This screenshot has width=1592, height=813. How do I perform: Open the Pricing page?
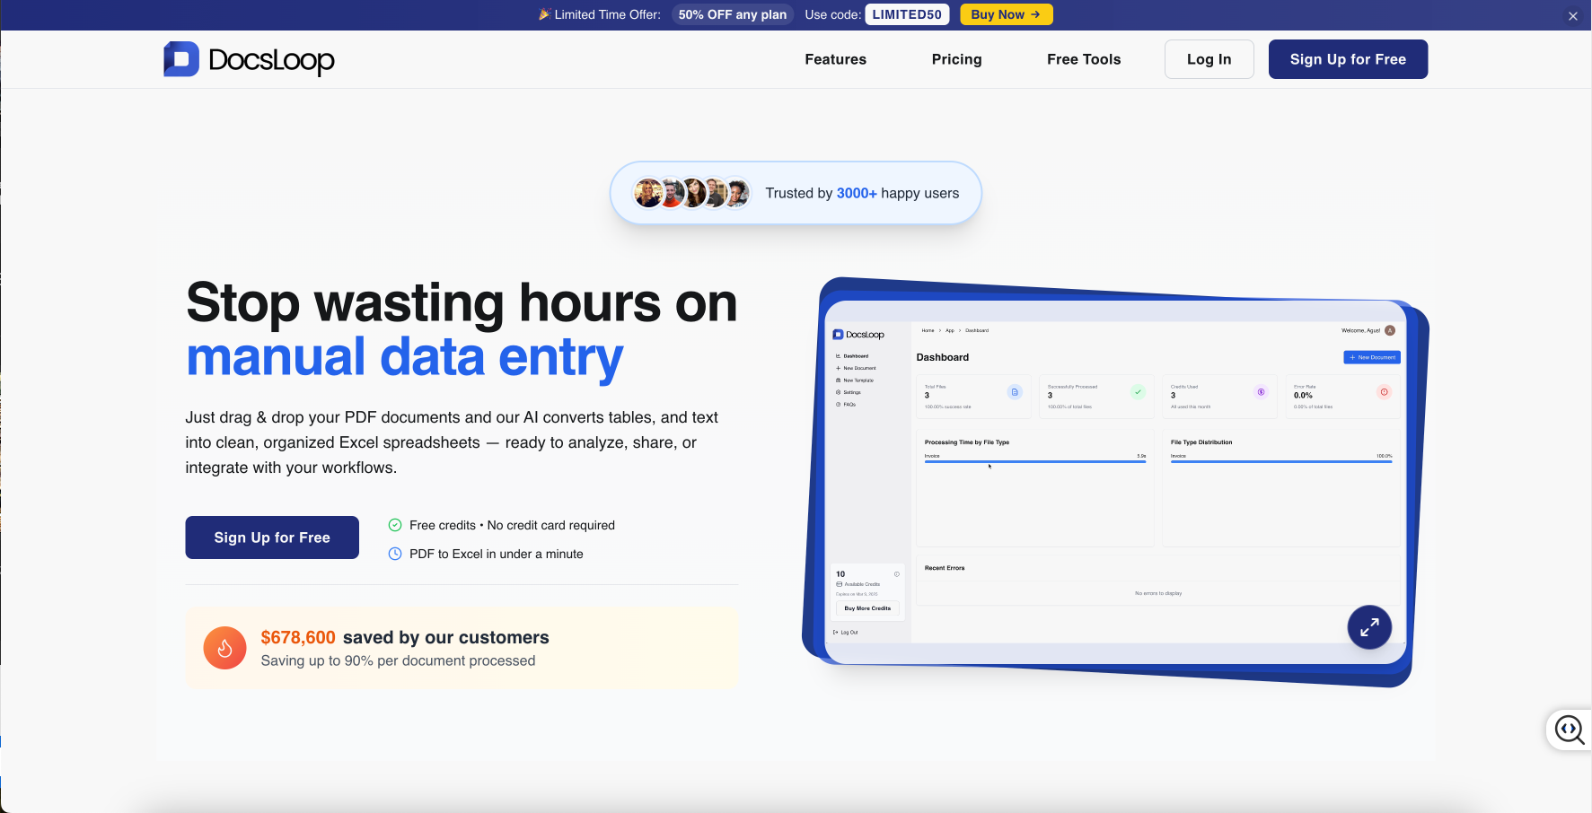[956, 59]
